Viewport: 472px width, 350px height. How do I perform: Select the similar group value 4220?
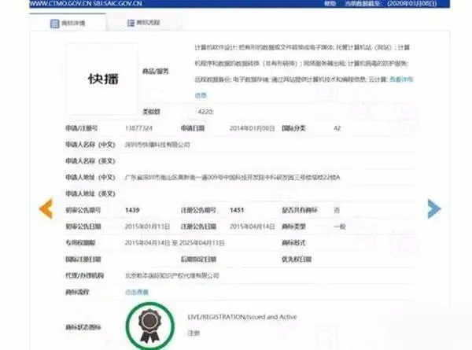tap(205, 112)
